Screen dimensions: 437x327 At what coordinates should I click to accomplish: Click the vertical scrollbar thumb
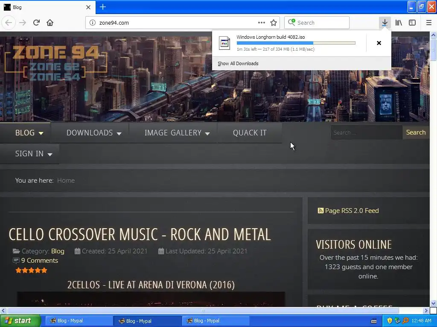pos(433,49)
